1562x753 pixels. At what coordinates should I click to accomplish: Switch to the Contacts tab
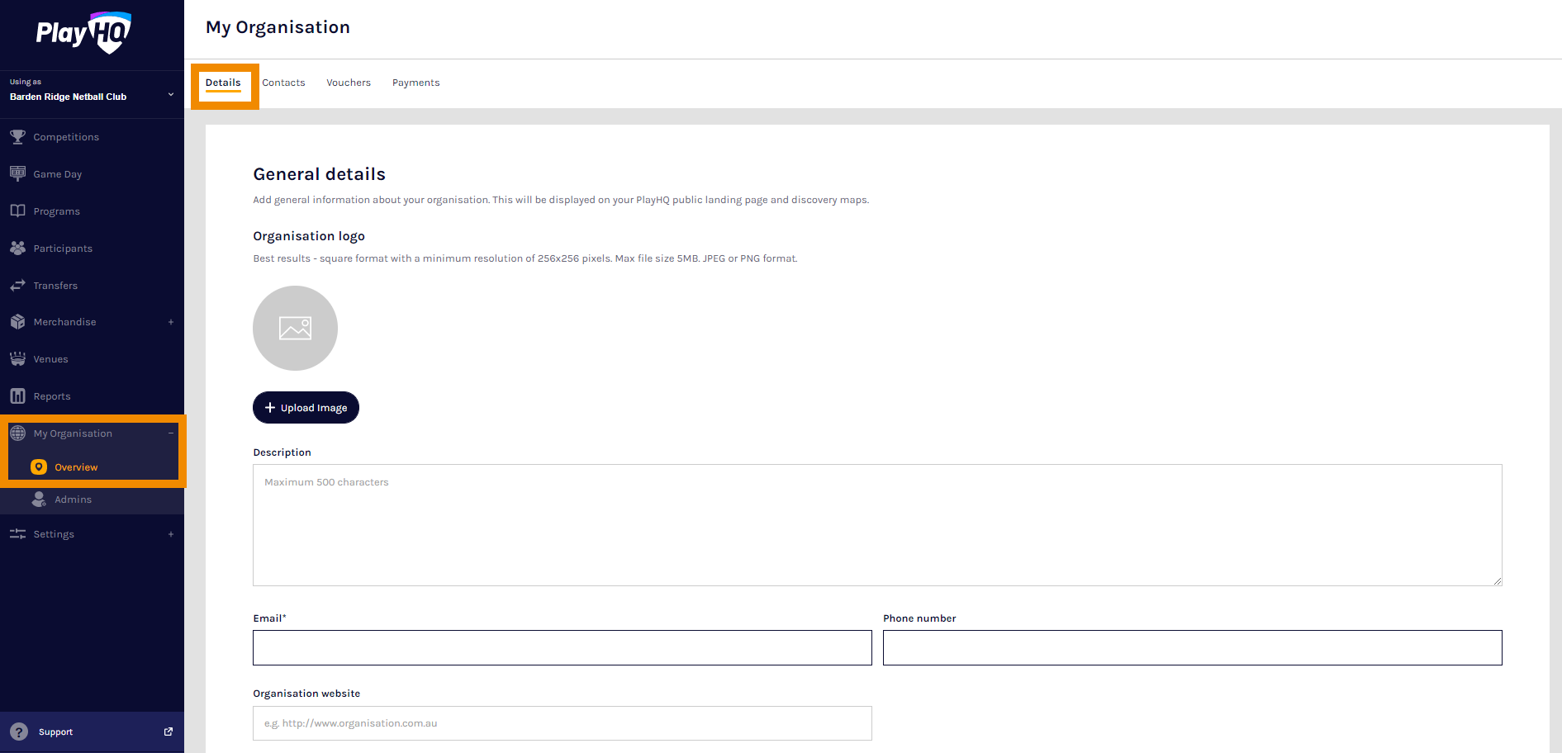[x=283, y=83]
